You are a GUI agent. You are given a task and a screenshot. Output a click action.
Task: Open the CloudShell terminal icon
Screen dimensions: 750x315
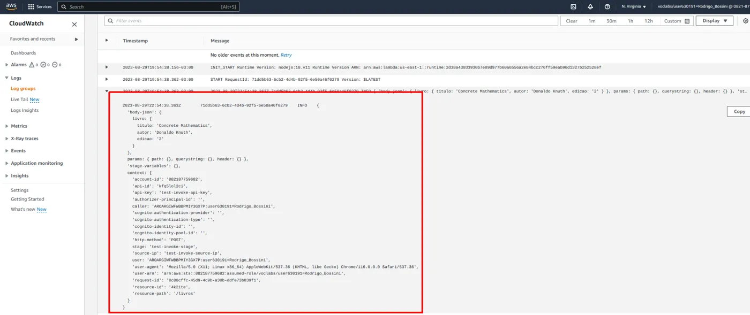(x=573, y=7)
